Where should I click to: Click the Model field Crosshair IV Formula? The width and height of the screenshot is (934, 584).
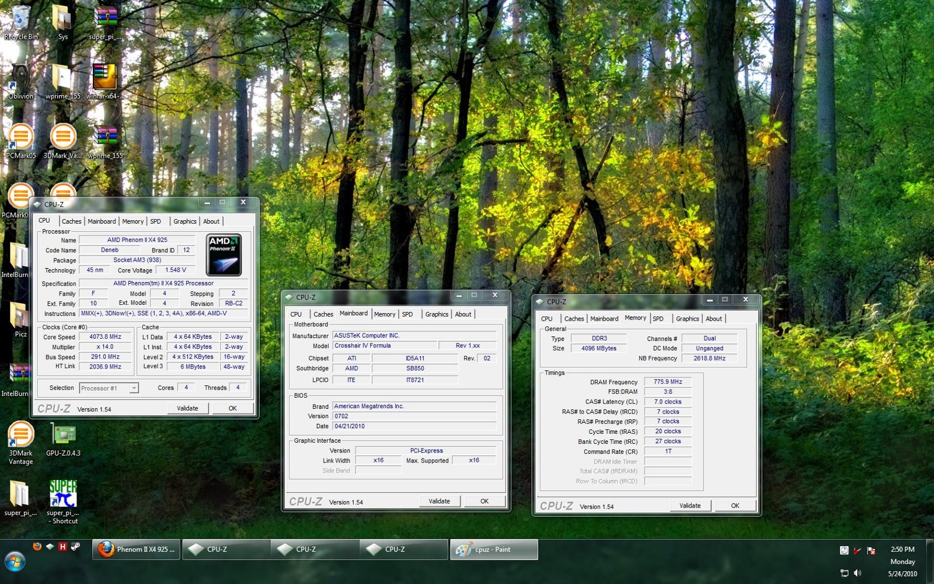click(x=384, y=346)
